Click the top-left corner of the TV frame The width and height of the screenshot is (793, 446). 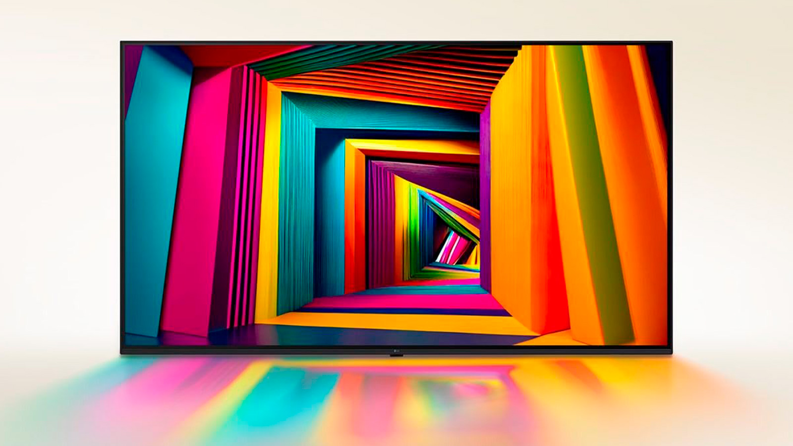click(x=121, y=43)
